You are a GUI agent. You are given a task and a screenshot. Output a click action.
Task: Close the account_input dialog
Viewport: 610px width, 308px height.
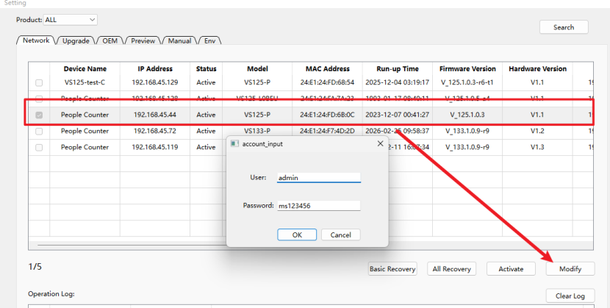point(380,143)
